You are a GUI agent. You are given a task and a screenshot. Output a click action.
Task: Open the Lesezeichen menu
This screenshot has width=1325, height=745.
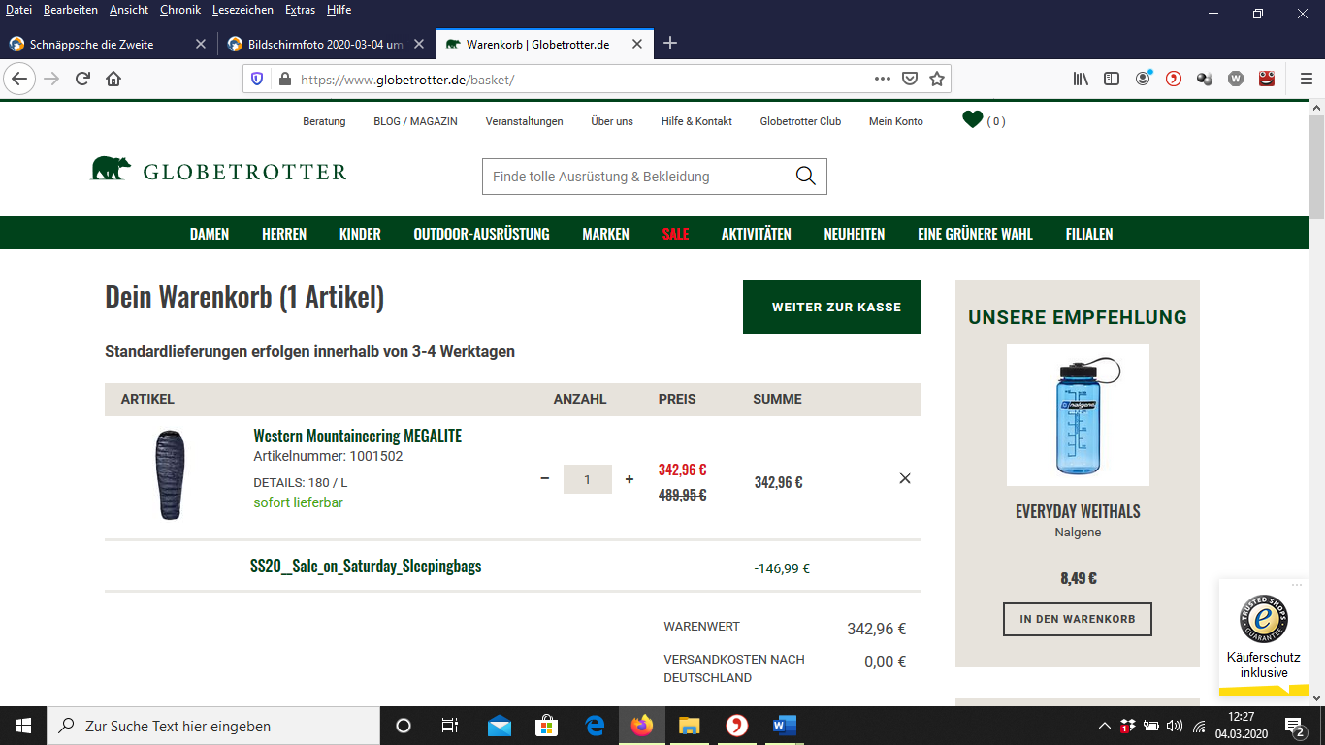click(x=242, y=10)
